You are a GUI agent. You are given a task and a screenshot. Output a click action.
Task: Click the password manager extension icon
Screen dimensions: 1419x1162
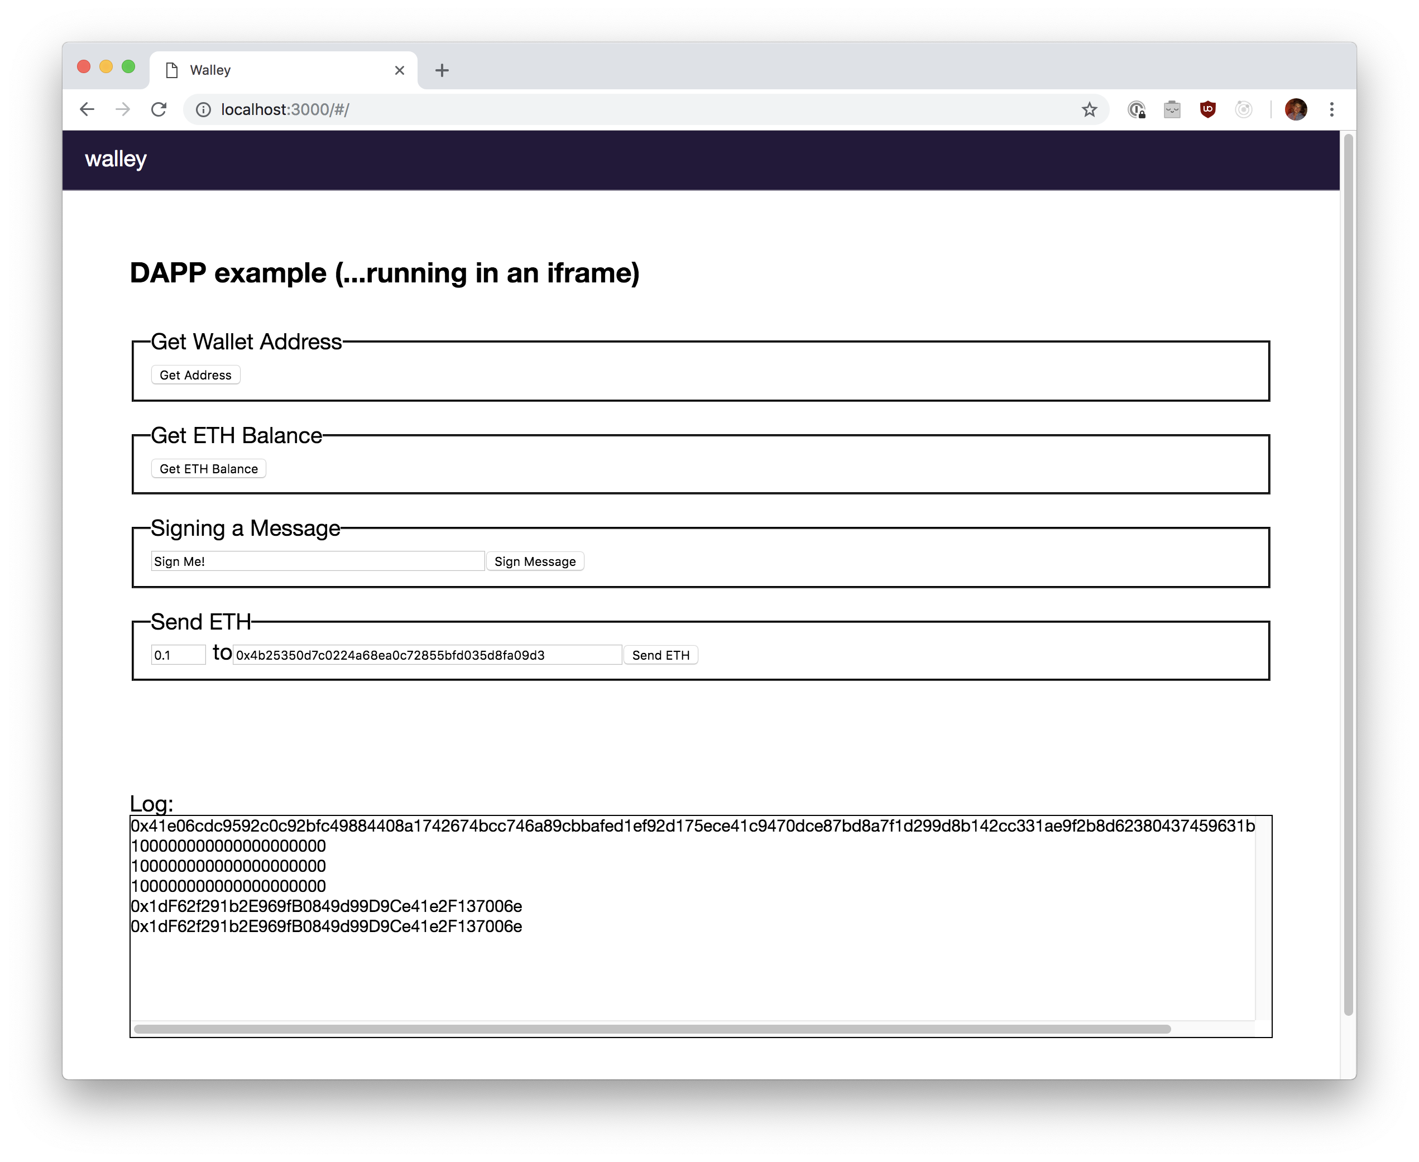click(x=1137, y=109)
